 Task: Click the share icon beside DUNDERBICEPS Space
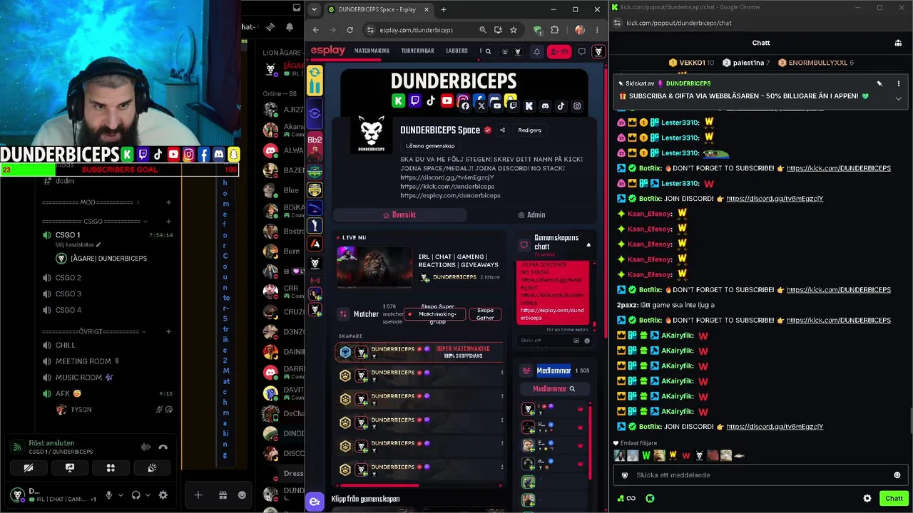[x=502, y=130]
